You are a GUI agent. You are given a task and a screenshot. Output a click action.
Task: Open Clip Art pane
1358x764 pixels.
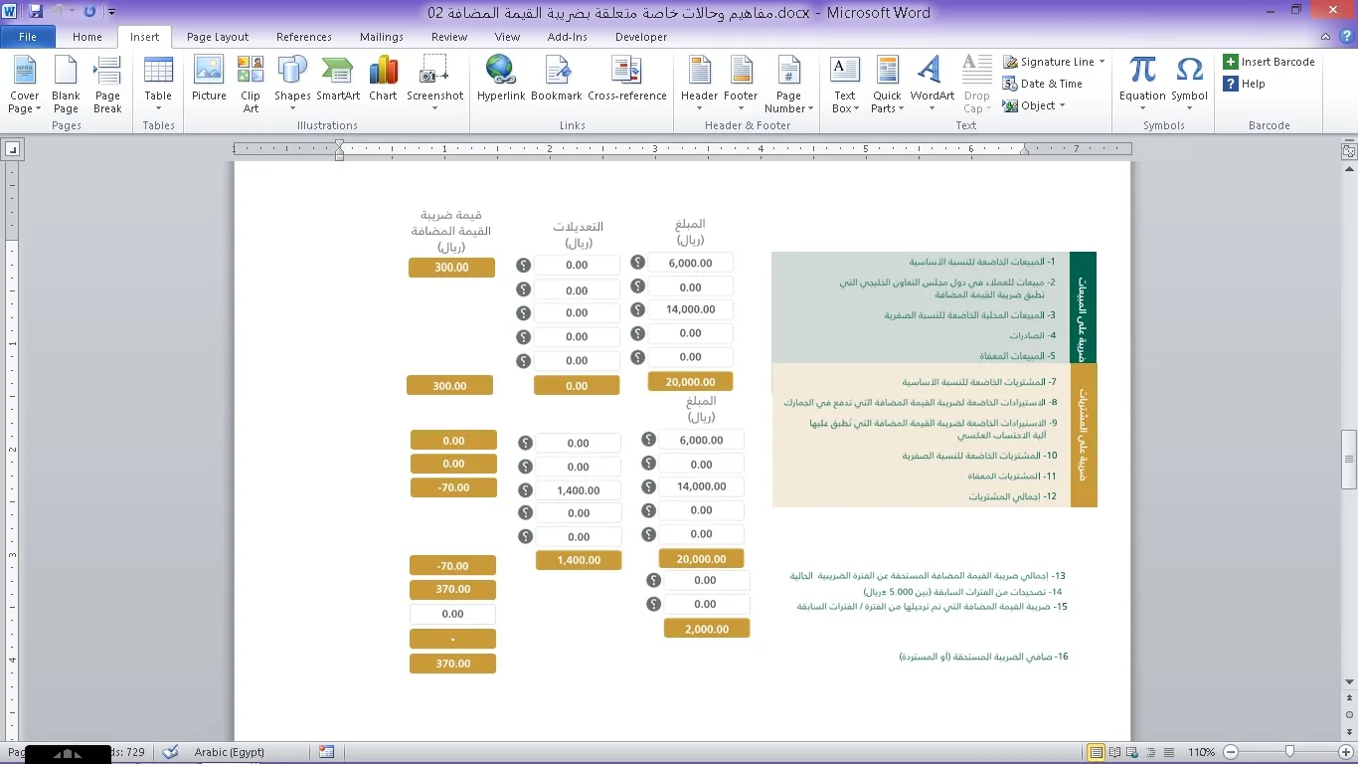click(251, 85)
